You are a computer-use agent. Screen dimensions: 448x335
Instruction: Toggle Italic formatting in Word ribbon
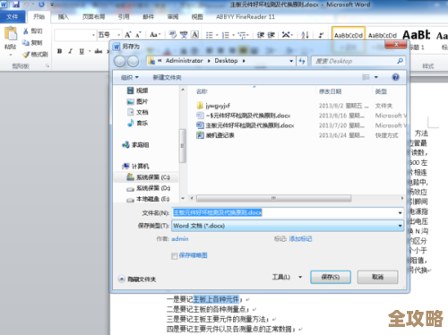click(71, 51)
